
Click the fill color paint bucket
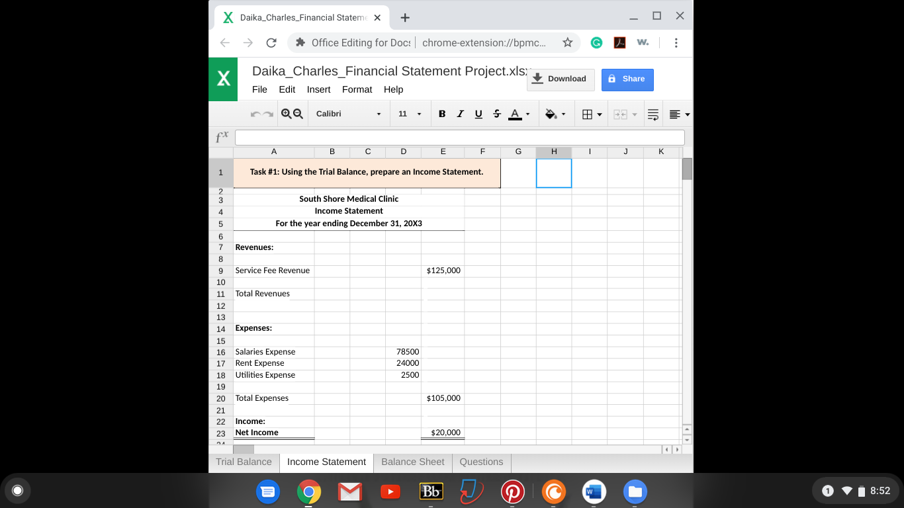(x=551, y=114)
